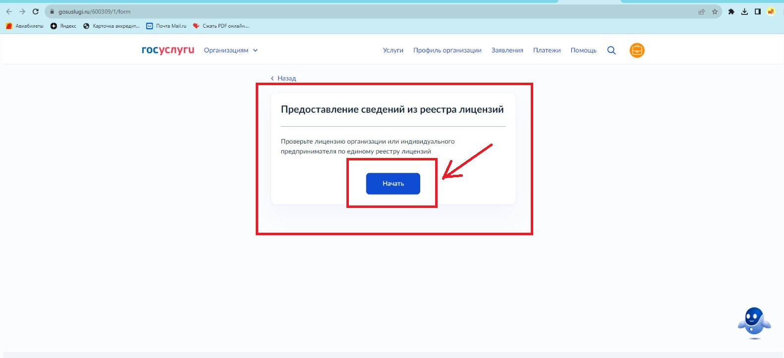Open the Сжать PDF онлайн bookmark
This screenshot has width=784, height=358.
[221, 26]
